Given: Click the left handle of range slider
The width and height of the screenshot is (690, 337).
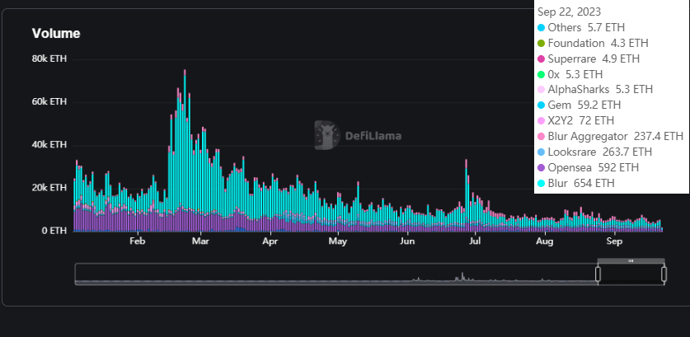Looking at the screenshot, I should pos(598,274).
